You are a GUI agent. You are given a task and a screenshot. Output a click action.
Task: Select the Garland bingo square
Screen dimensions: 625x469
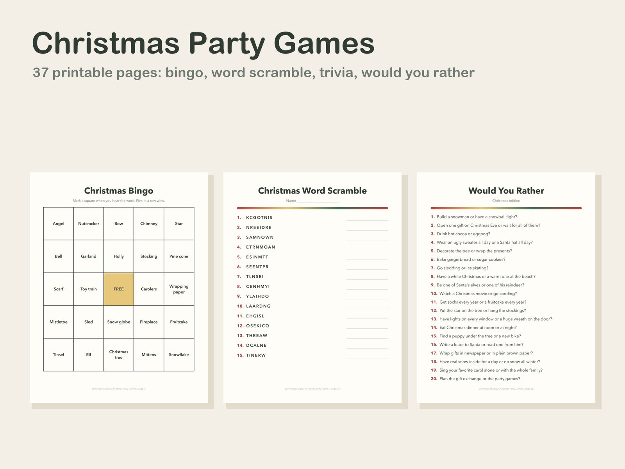(x=89, y=256)
